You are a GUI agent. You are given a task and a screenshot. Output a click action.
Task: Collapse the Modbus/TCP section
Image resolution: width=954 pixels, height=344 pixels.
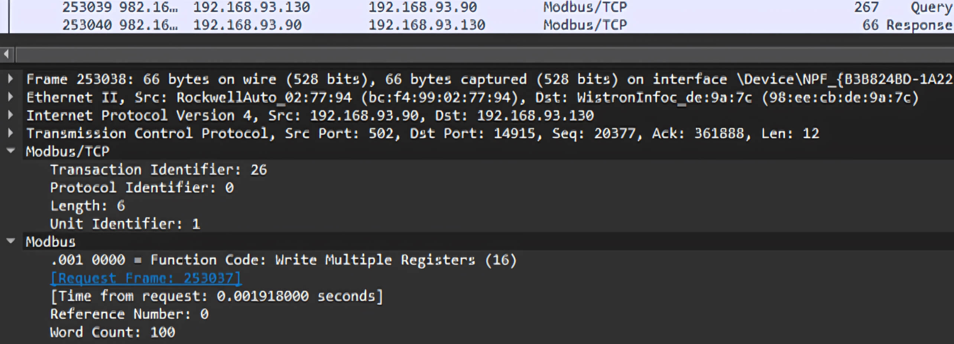[10, 151]
